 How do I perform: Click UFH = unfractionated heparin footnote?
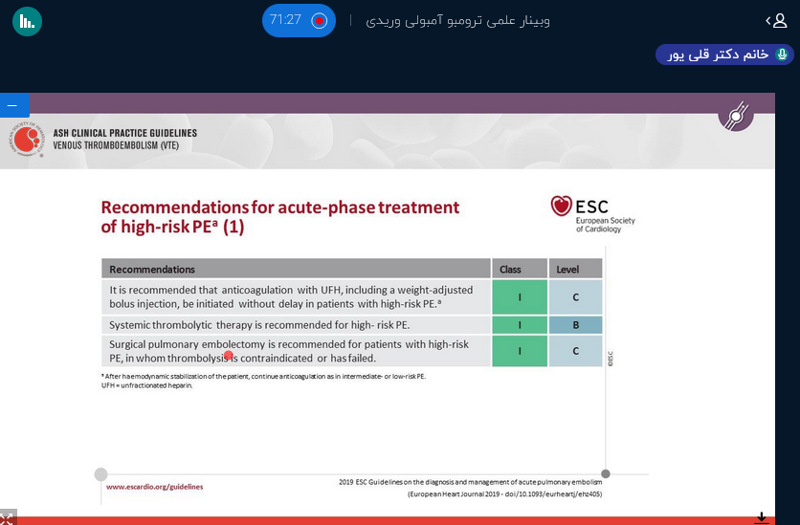pos(147,385)
